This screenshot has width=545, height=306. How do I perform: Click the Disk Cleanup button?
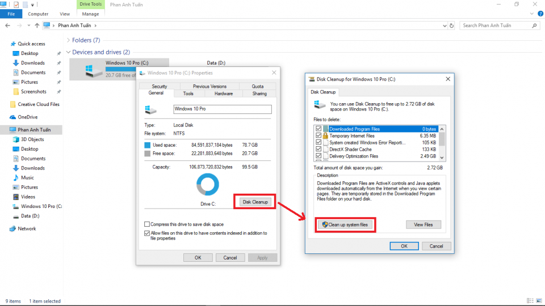click(x=255, y=202)
